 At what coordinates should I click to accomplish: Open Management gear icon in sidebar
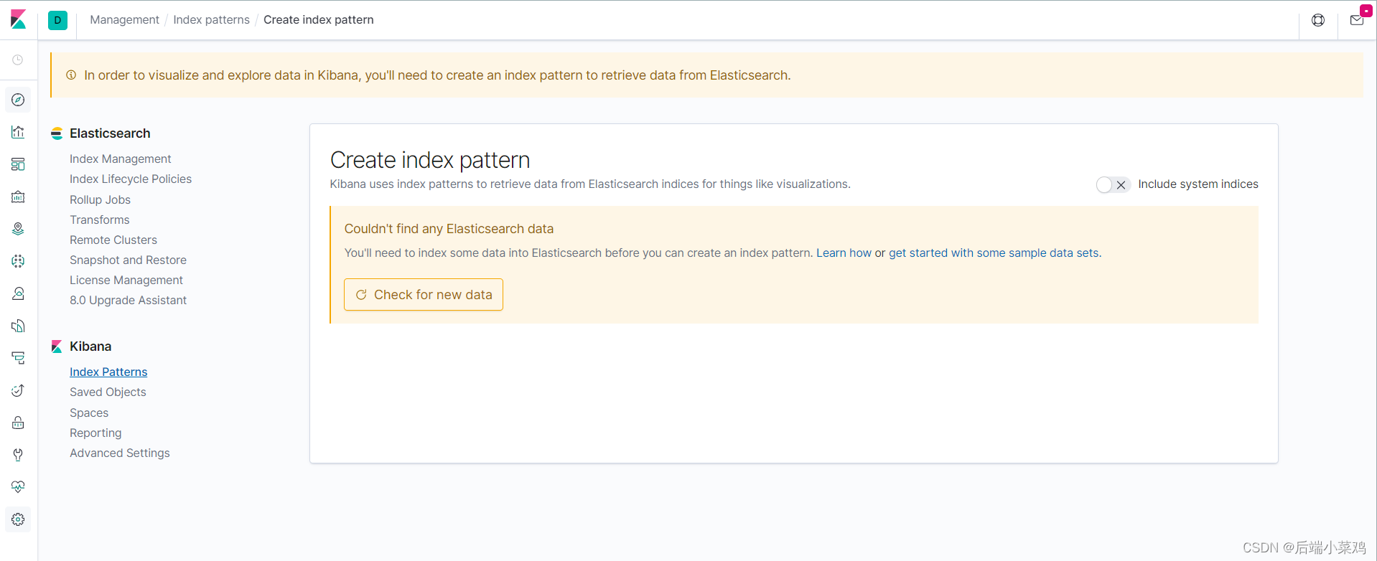(18, 519)
